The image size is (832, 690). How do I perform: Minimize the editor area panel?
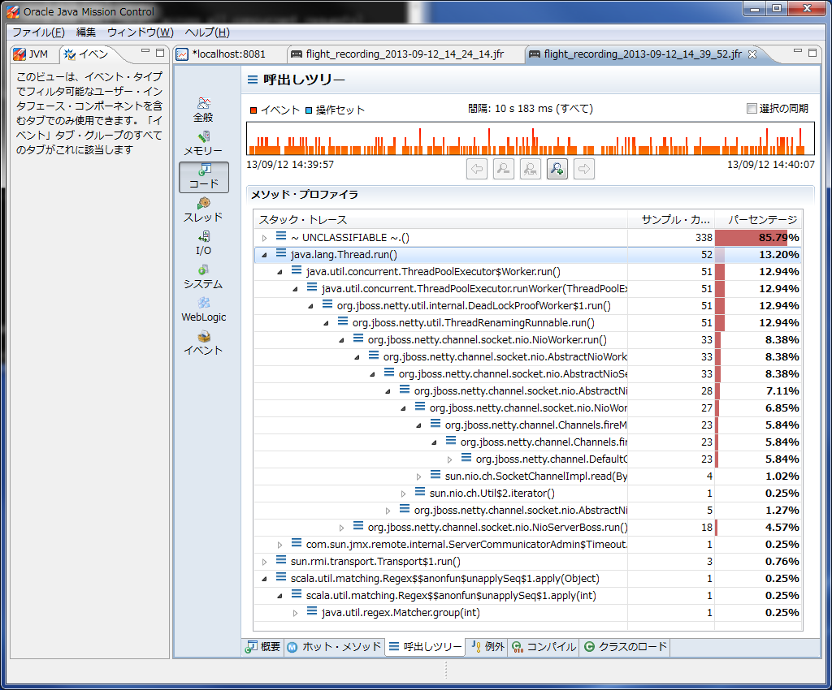click(x=798, y=51)
